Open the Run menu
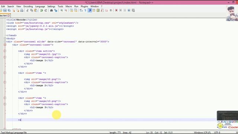The width and height of the screenshot is (238, 134). 76,6
